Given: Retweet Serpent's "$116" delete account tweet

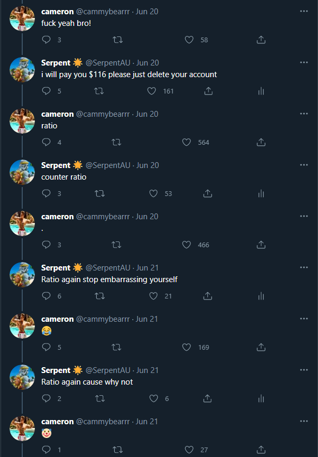Looking at the screenshot, I should tap(98, 91).
